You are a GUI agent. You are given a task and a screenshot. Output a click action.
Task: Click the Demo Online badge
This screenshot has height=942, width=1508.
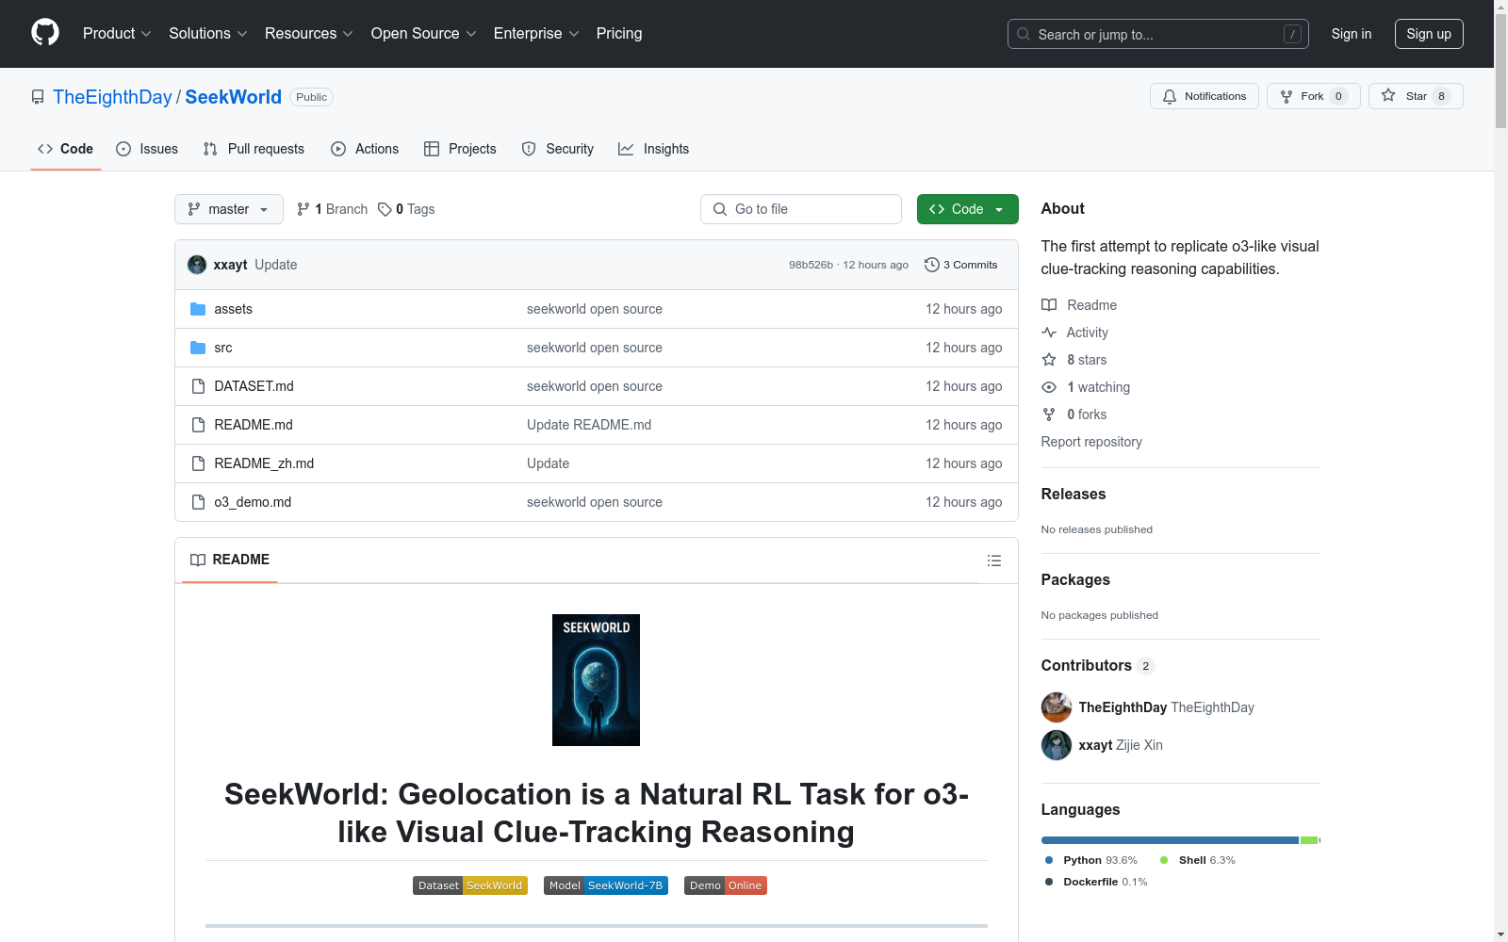tap(726, 885)
